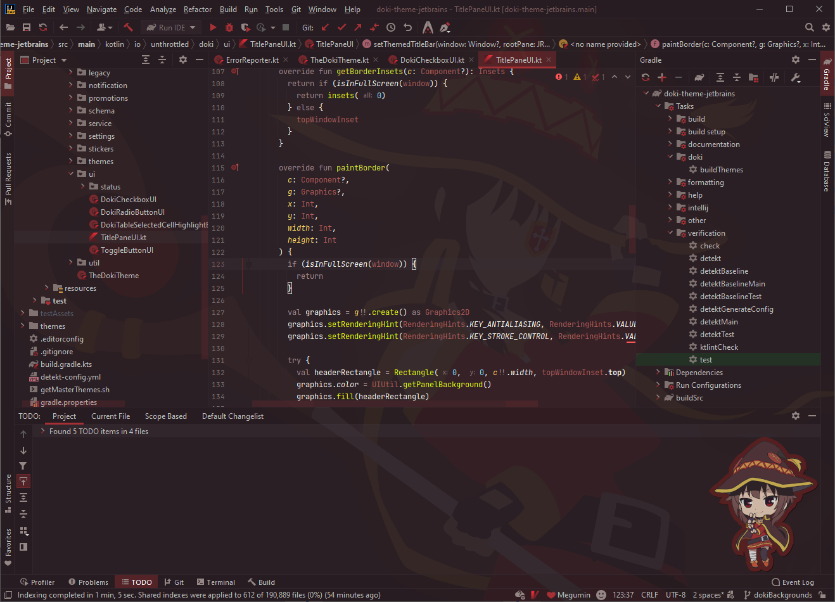Expand the legacy folder in project tree
The width and height of the screenshot is (835, 602).
coord(71,72)
